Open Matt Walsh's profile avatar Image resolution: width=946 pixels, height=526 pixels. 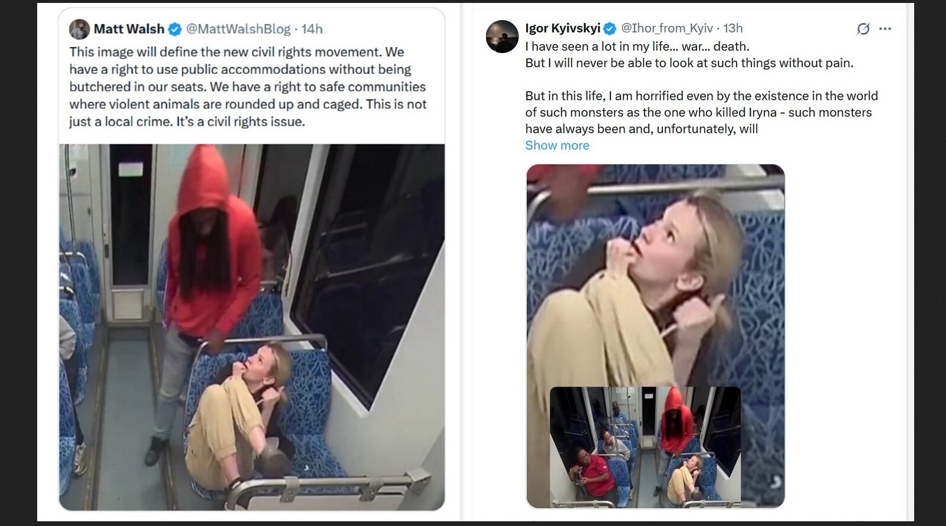[x=79, y=29]
